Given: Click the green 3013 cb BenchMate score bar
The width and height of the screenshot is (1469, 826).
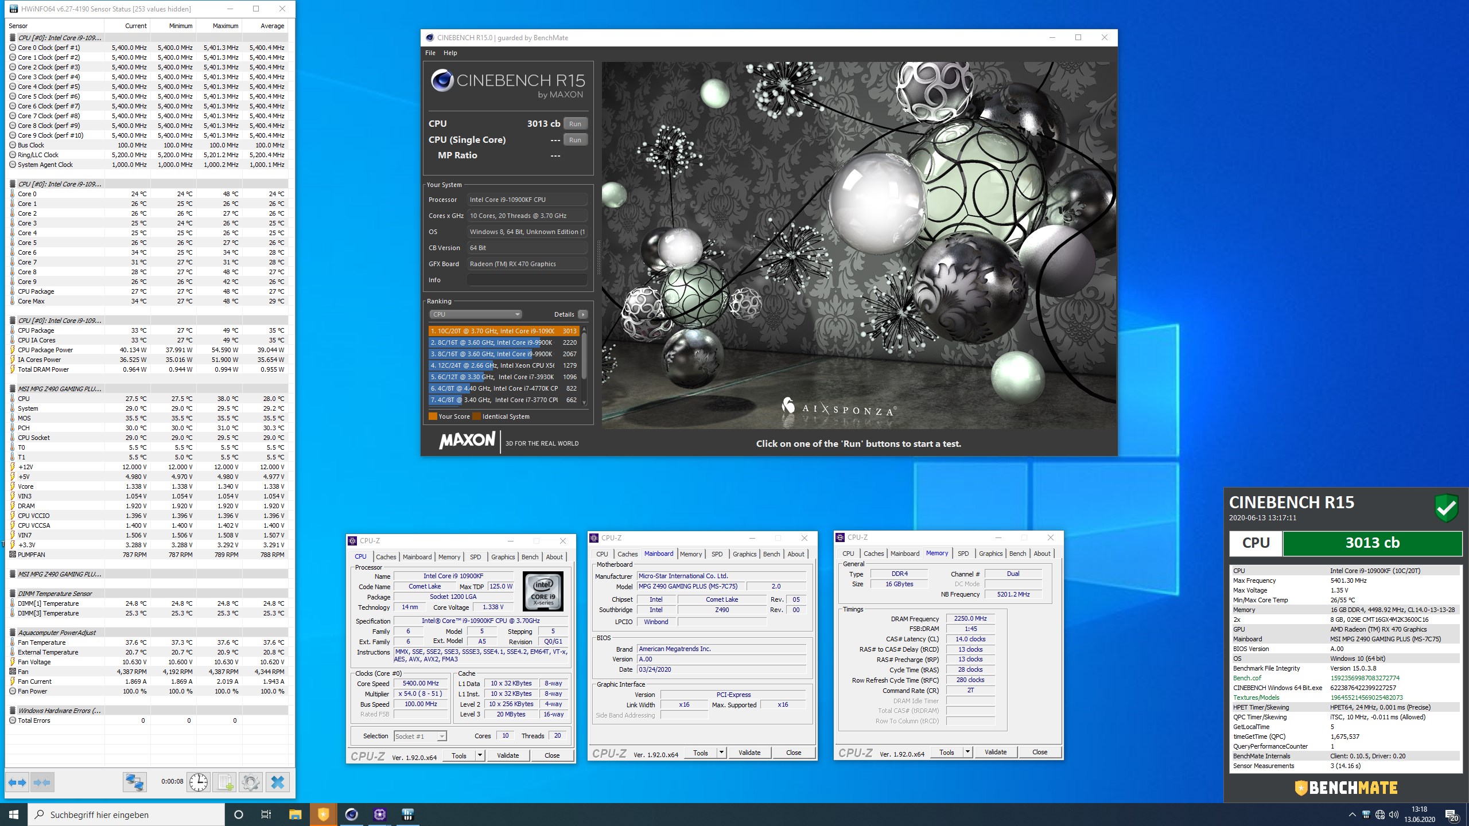Looking at the screenshot, I should click(x=1373, y=543).
